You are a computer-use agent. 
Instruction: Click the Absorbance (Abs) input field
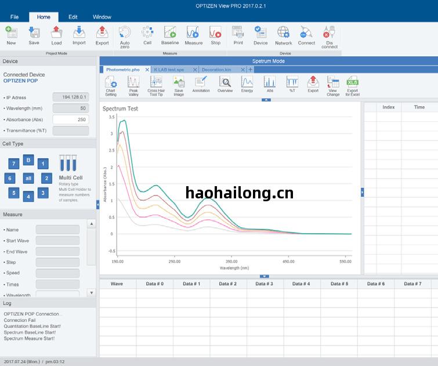click(70, 119)
